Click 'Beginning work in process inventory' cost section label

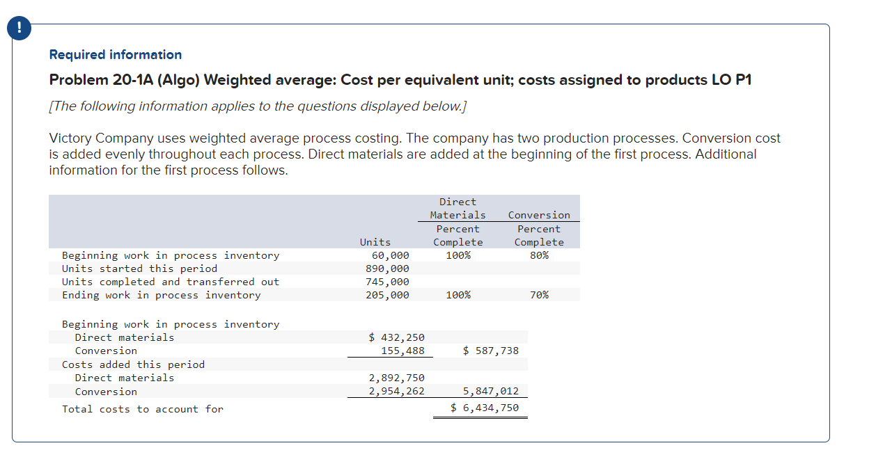pyautogui.click(x=171, y=324)
